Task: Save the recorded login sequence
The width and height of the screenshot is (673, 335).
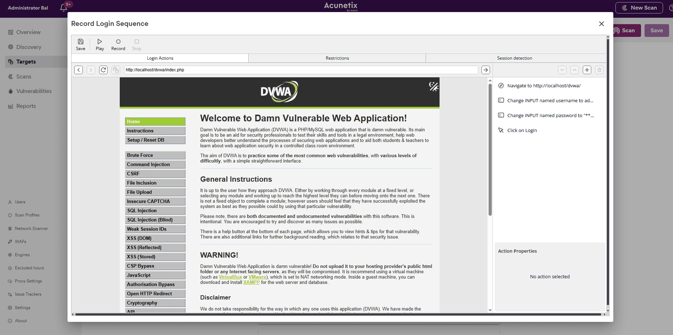Action: pyautogui.click(x=81, y=45)
